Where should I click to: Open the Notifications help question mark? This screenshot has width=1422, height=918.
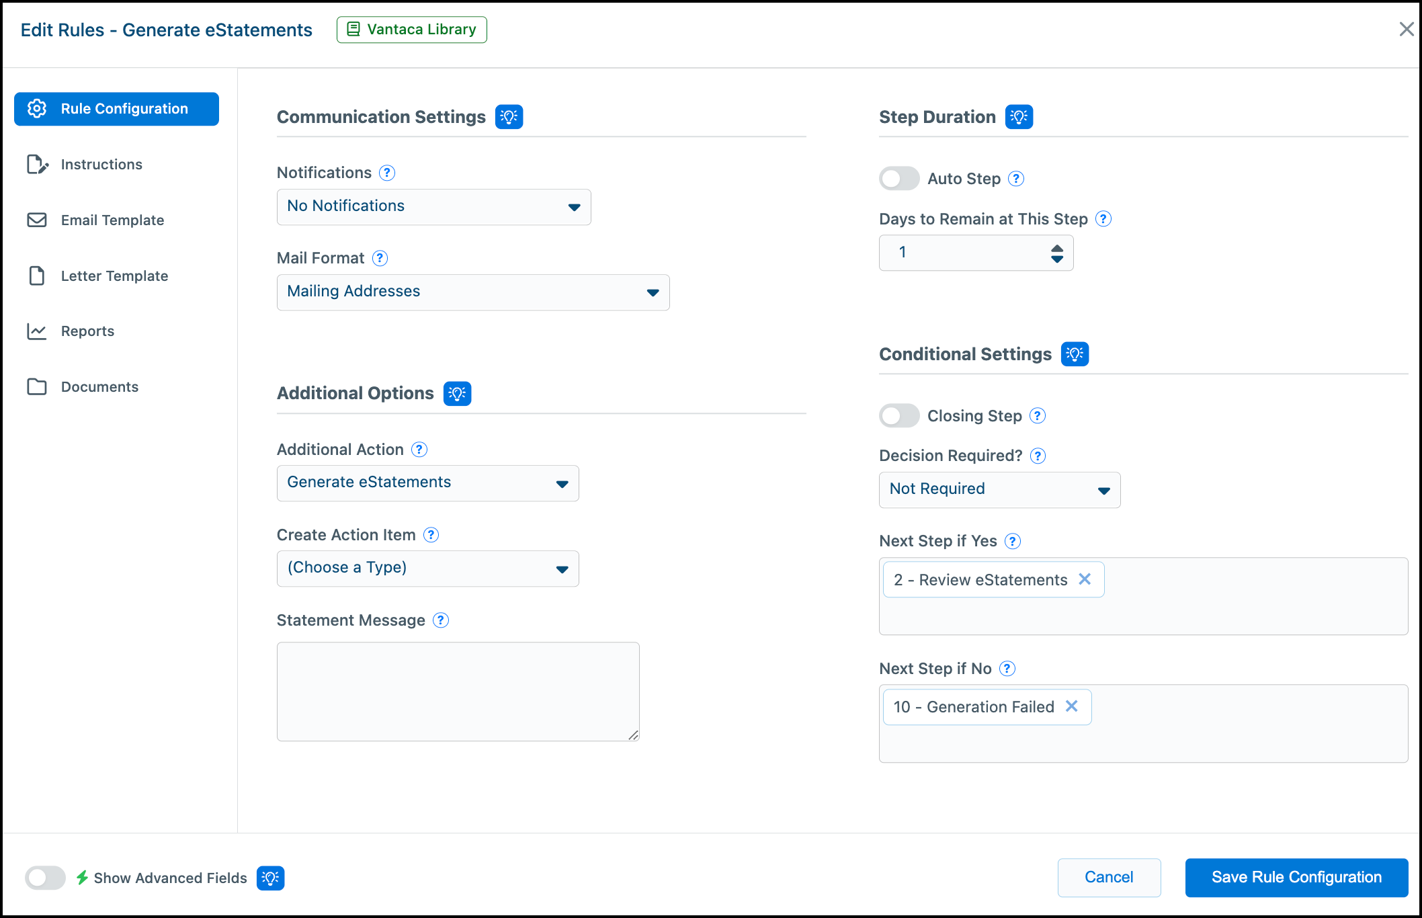[387, 173]
